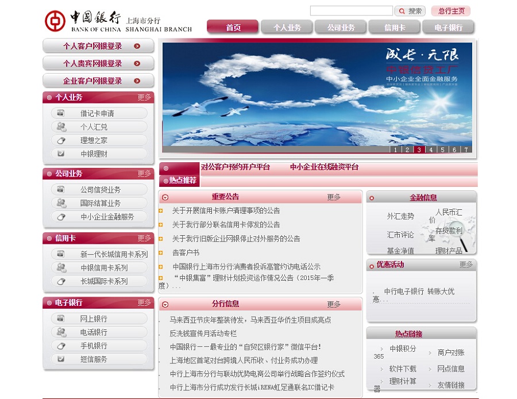Click the 总行主页 button
Viewport: 517px width, 399px height.
[451, 11]
